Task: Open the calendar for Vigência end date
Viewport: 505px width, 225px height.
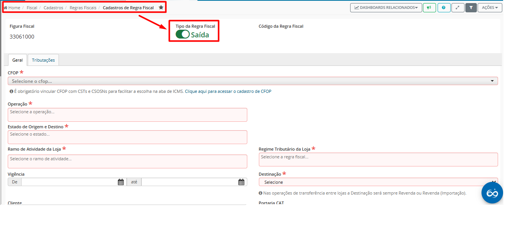Action: pyautogui.click(x=241, y=182)
